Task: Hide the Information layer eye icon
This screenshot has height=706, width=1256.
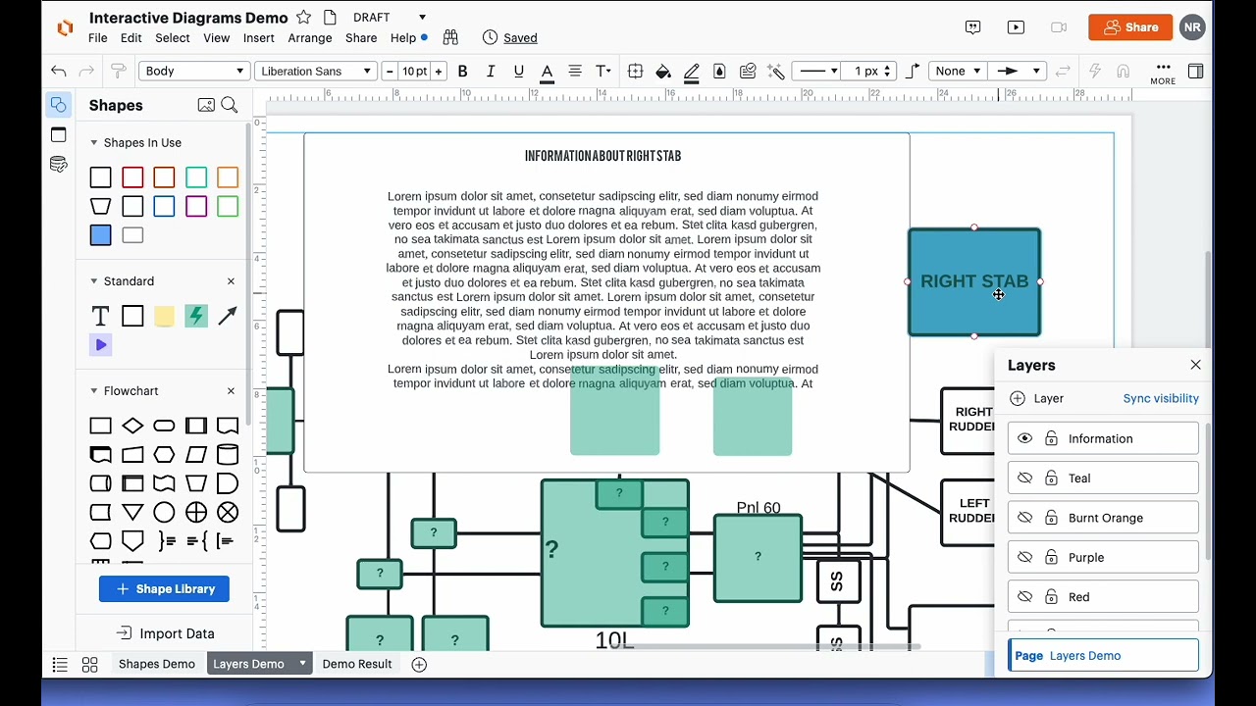Action: 1024,438
